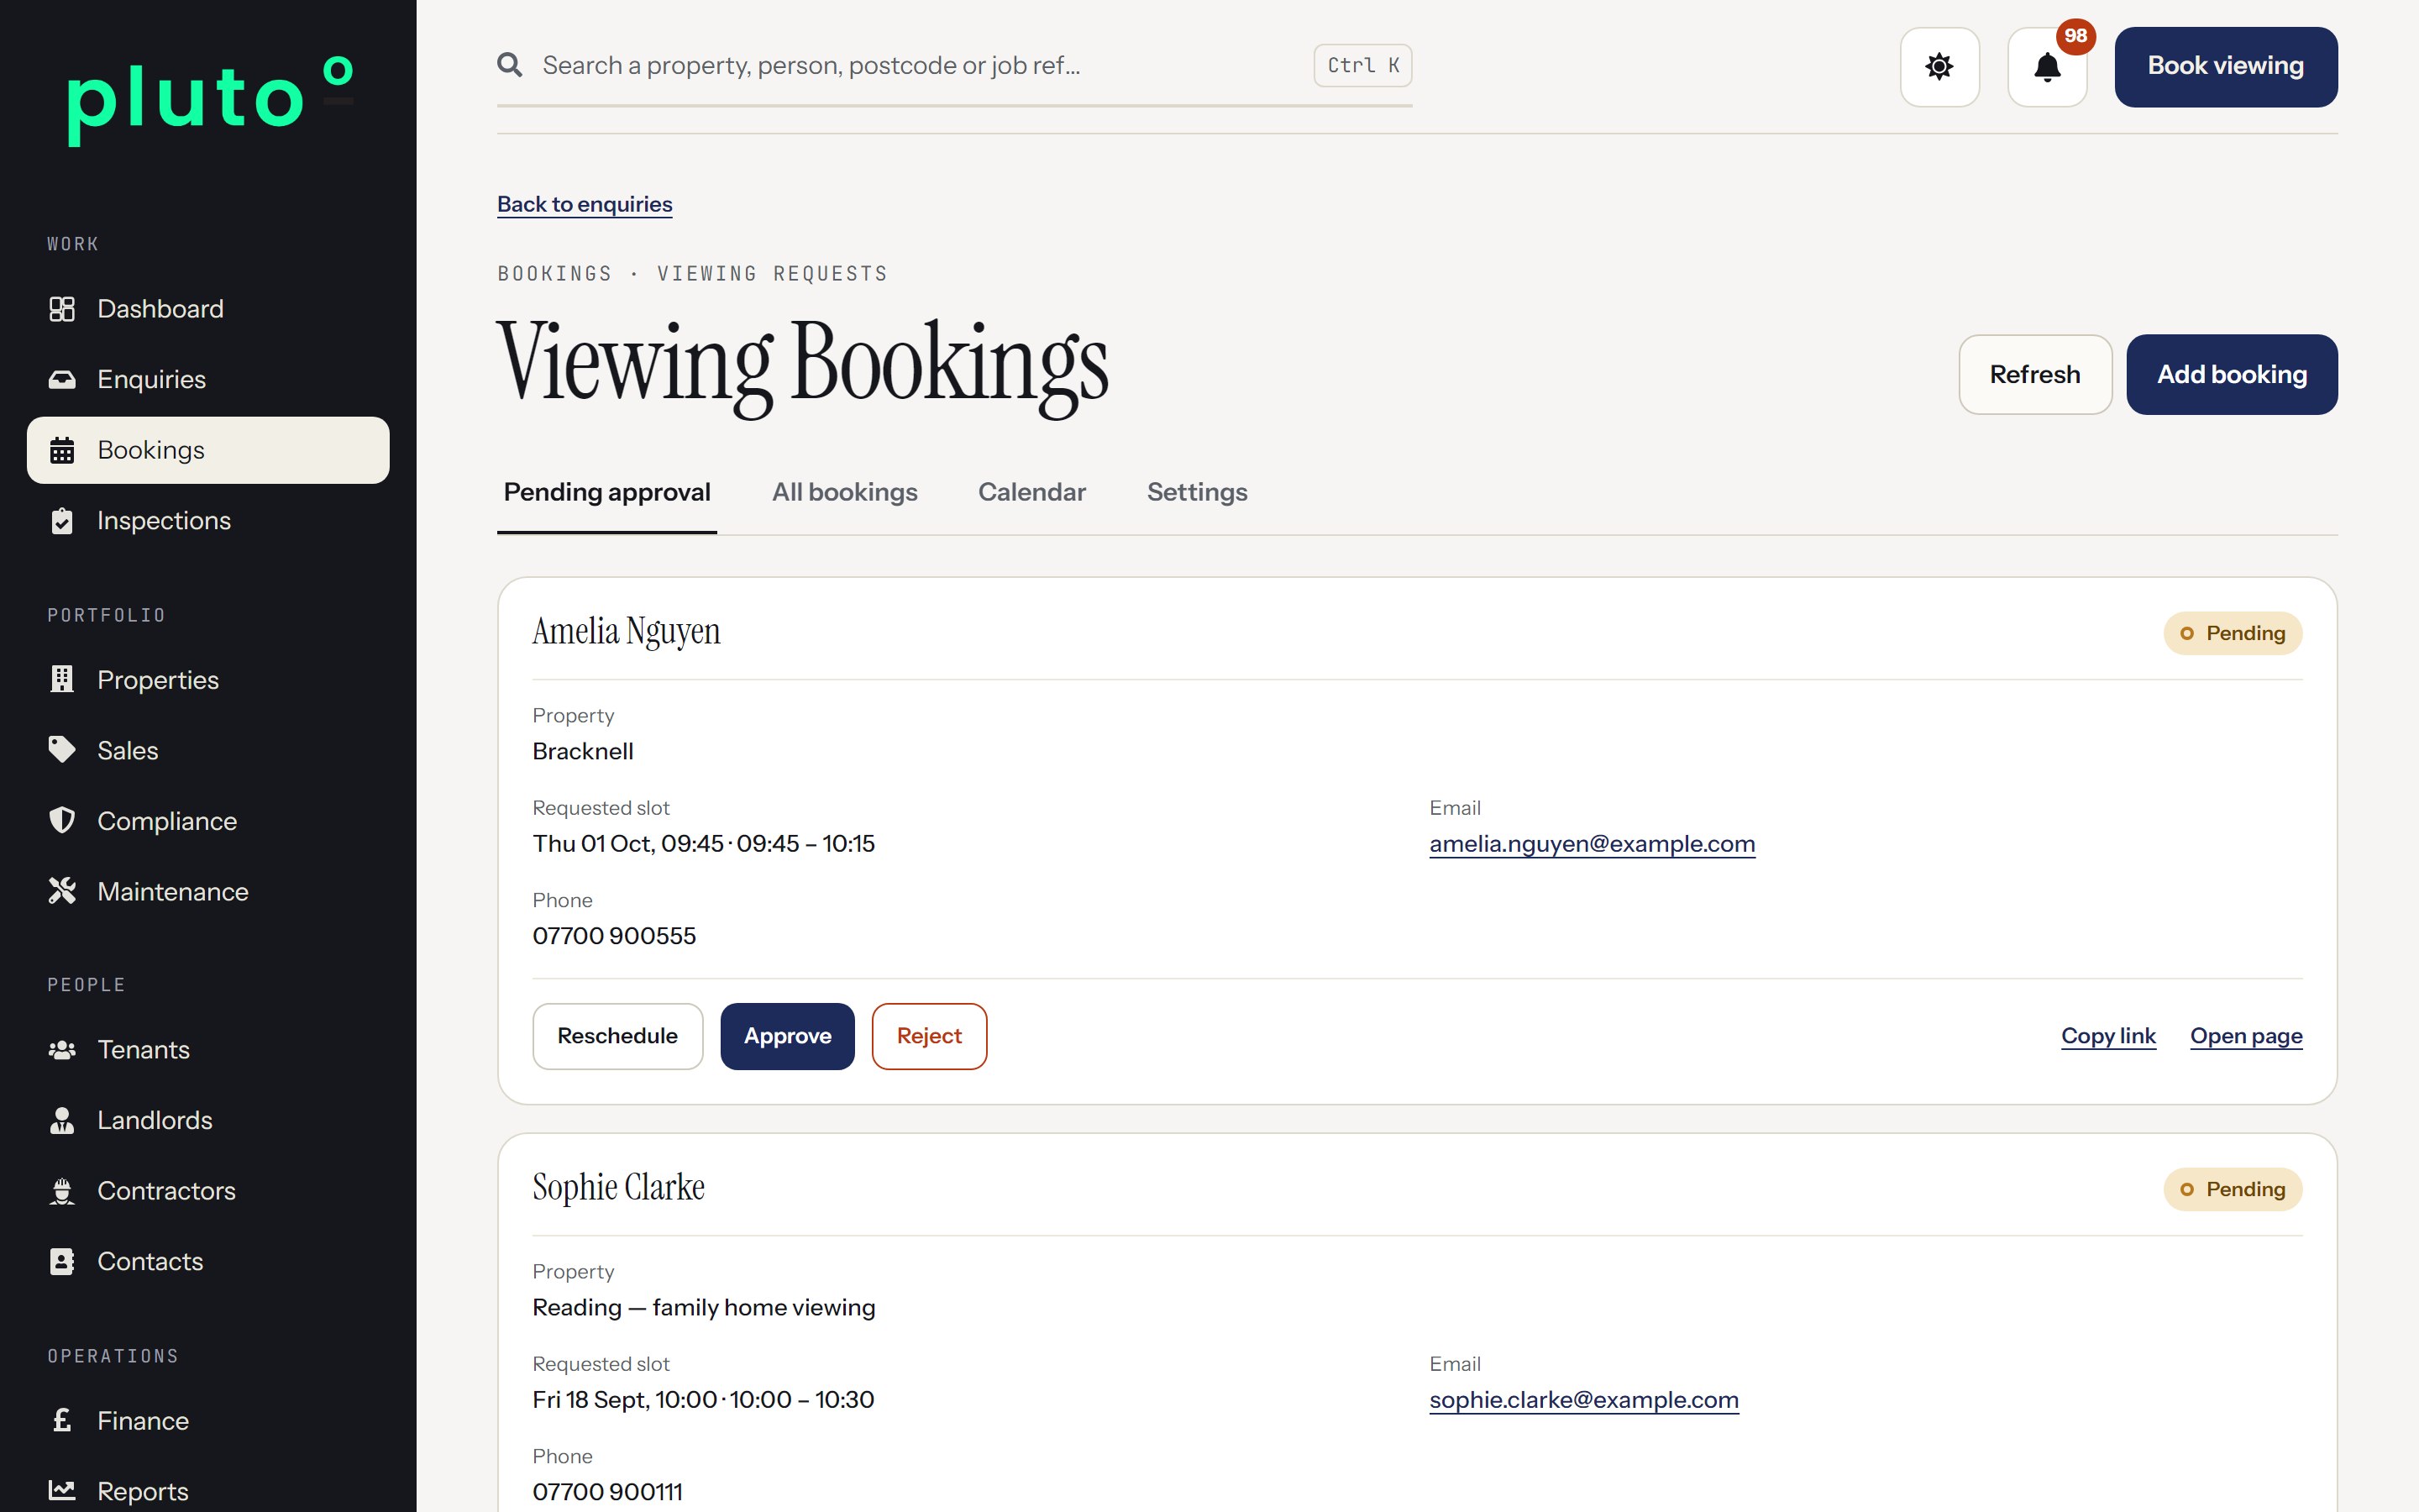Click the Reports chart icon

(x=62, y=1491)
